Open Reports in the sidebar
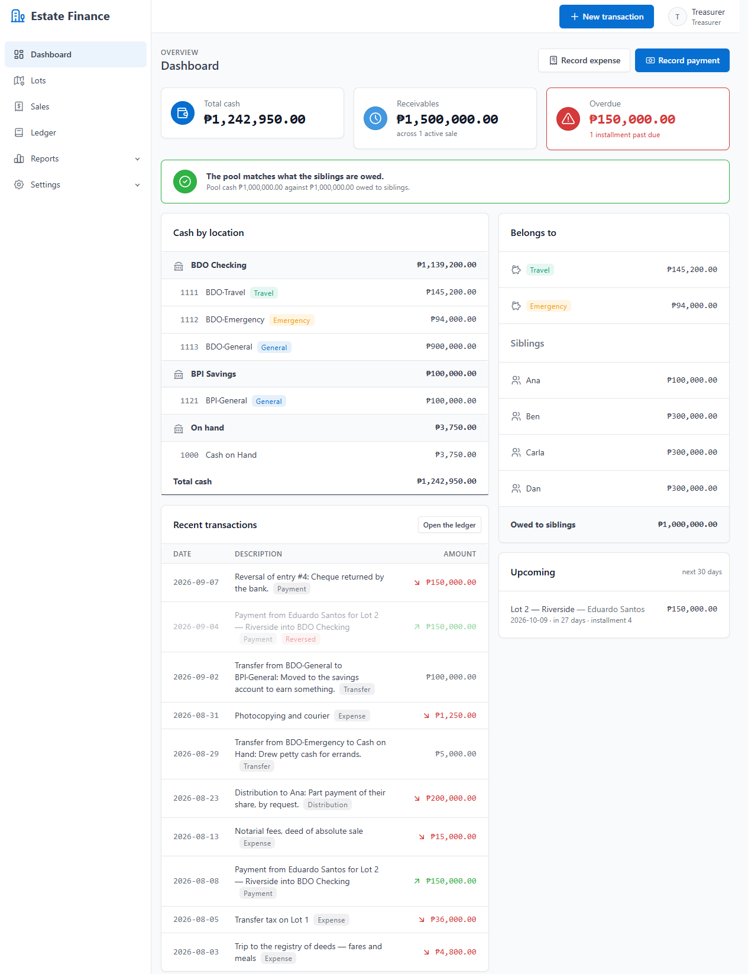The width and height of the screenshot is (748, 974). coord(76,158)
